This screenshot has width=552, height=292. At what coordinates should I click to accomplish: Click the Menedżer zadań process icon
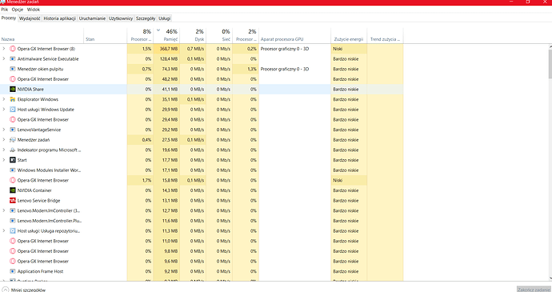13,140
